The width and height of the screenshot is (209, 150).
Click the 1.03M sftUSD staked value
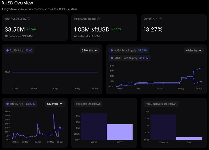pyautogui.click(x=92, y=29)
